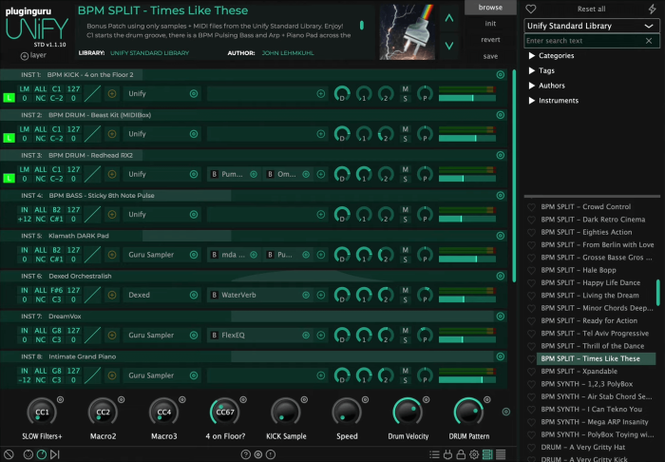665x462 pixels.
Task: Click the INST 1 header circle icon
Action: coord(501,75)
